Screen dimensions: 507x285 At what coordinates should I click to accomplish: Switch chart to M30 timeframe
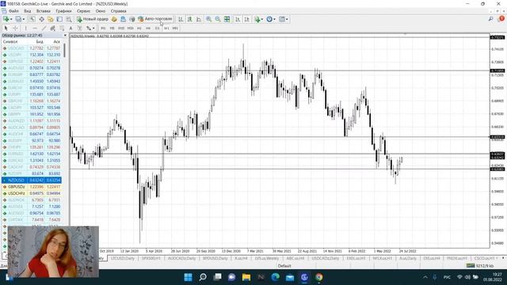coord(130,28)
